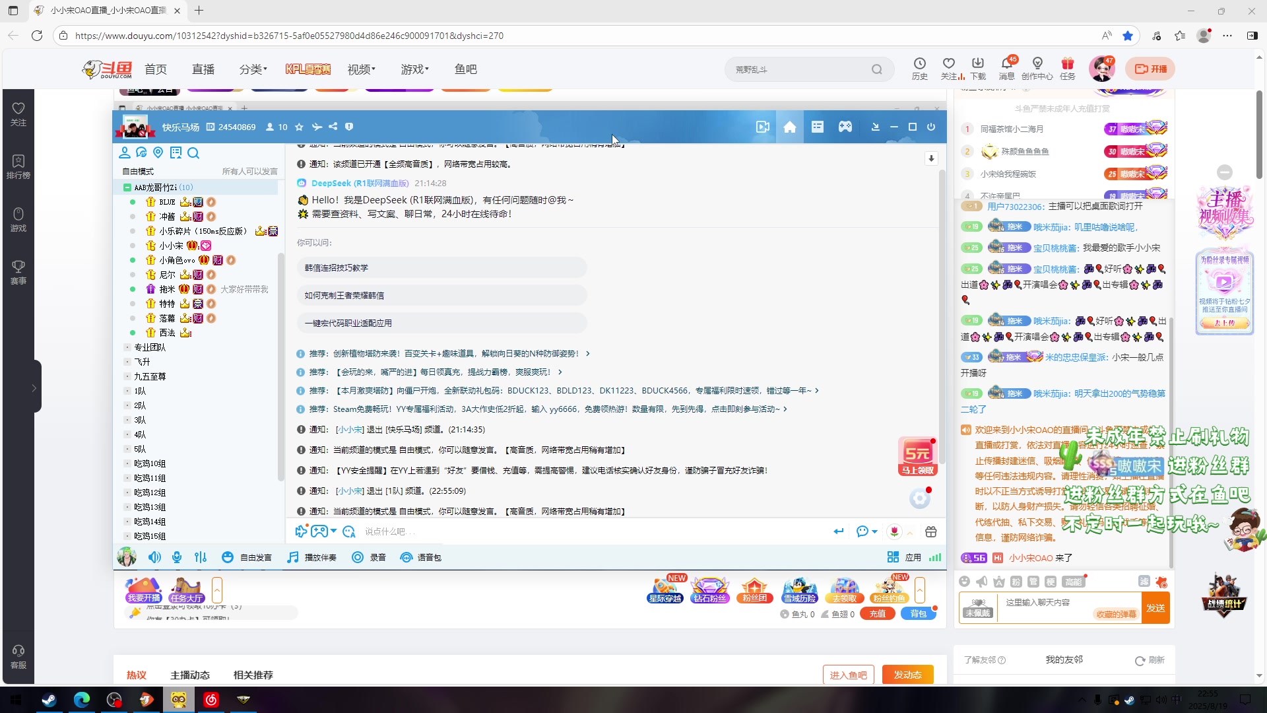Viewport: 1267px width, 713px height.
Task: Favorite the channel with star icon
Action: 299,127
